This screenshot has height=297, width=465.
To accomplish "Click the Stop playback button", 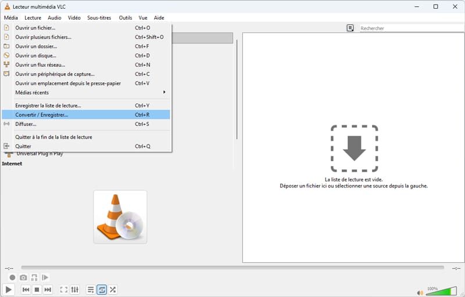I will (x=37, y=289).
